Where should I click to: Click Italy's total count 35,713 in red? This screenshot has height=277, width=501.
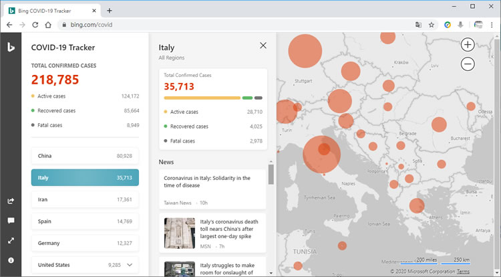point(179,86)
